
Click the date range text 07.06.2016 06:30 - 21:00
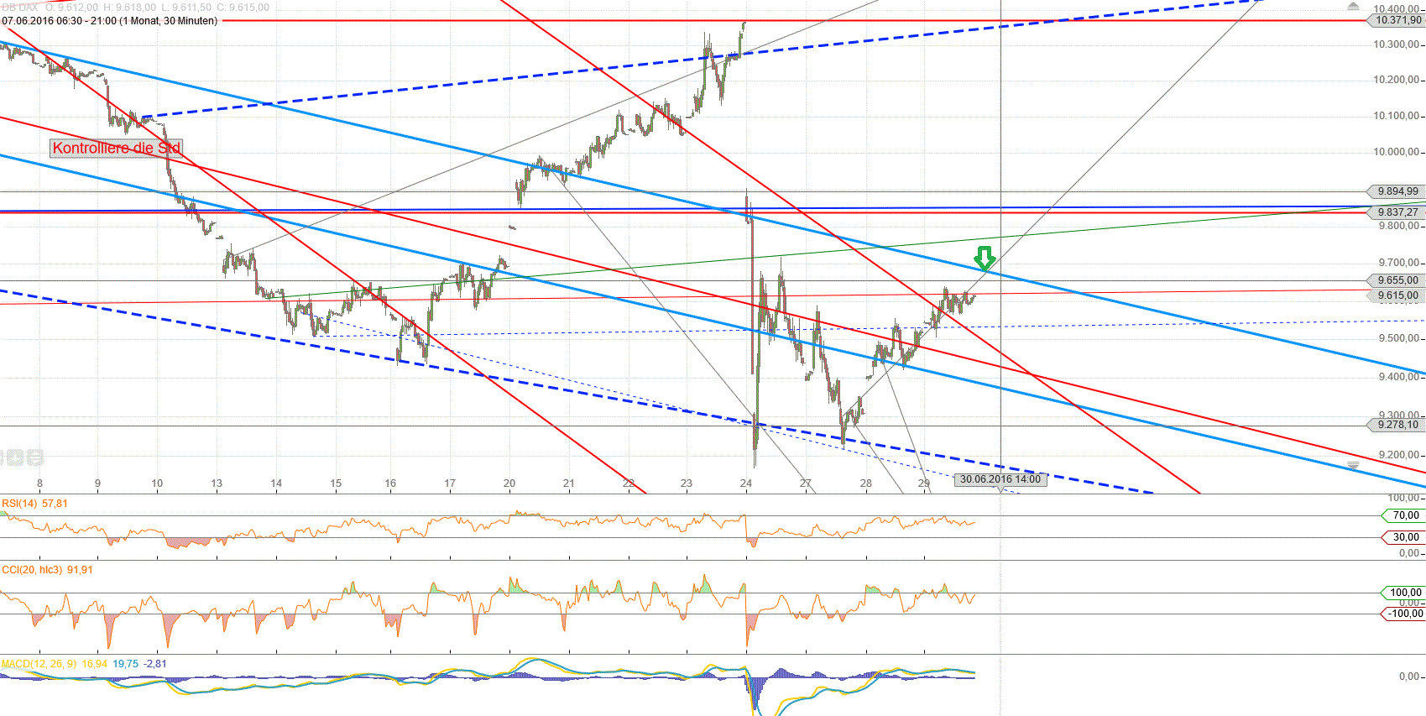pyautogui.click(x=59, y=20)
